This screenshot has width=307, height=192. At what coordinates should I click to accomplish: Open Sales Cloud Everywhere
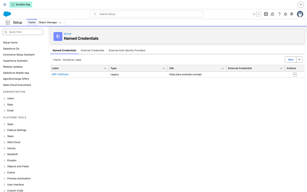(17, 85)
